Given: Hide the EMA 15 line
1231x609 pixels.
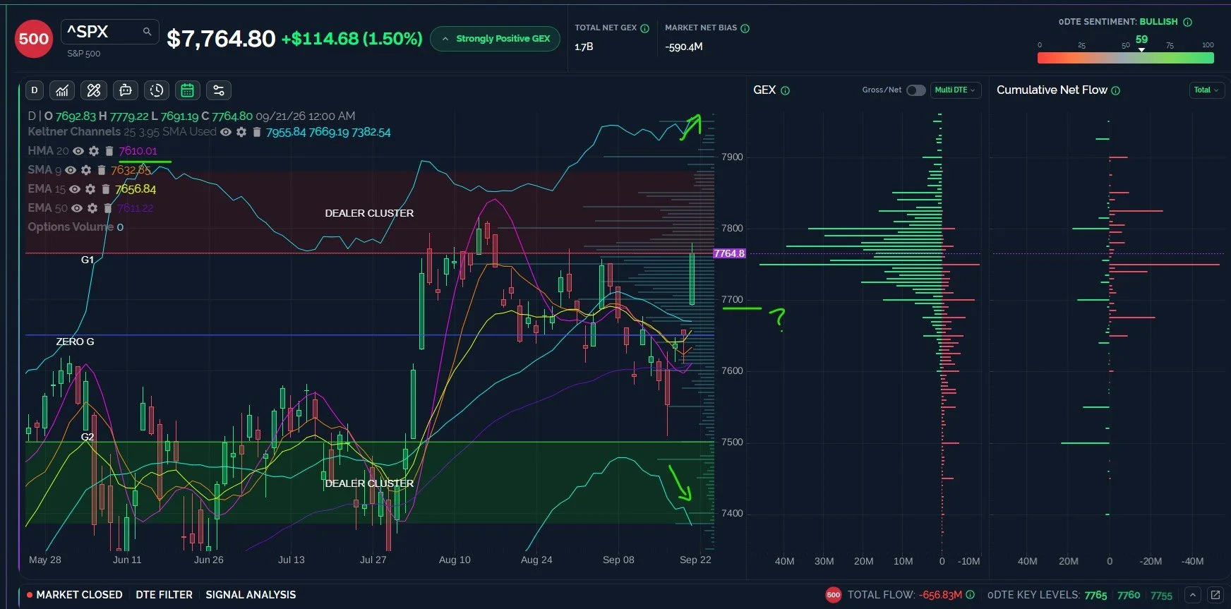Looking at the screenshot, I should 75,189.
